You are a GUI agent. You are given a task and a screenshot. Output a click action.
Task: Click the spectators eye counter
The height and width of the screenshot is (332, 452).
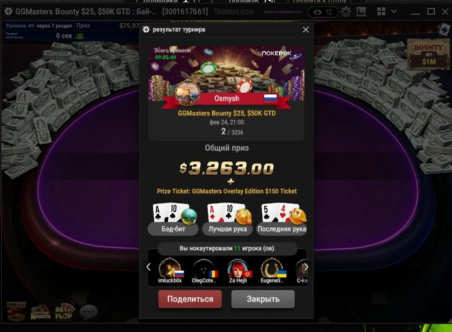pyautogui.click(x=323, y=12)
